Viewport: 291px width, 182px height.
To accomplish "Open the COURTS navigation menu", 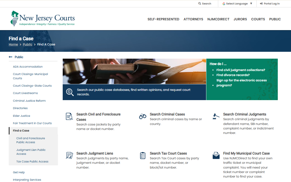I will [x=258, y=19].
